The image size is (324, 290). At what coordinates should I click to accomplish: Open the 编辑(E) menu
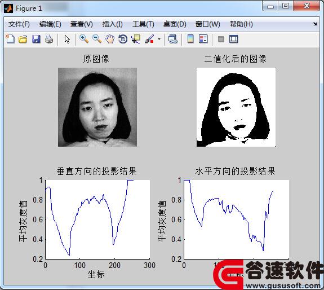click(x=50, y=24)
